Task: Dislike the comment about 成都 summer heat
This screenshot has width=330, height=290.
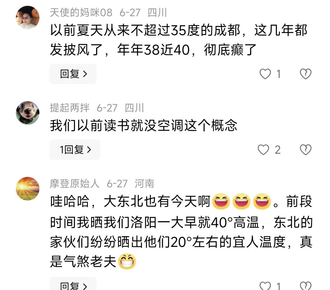Action: [x=305, y=74]
